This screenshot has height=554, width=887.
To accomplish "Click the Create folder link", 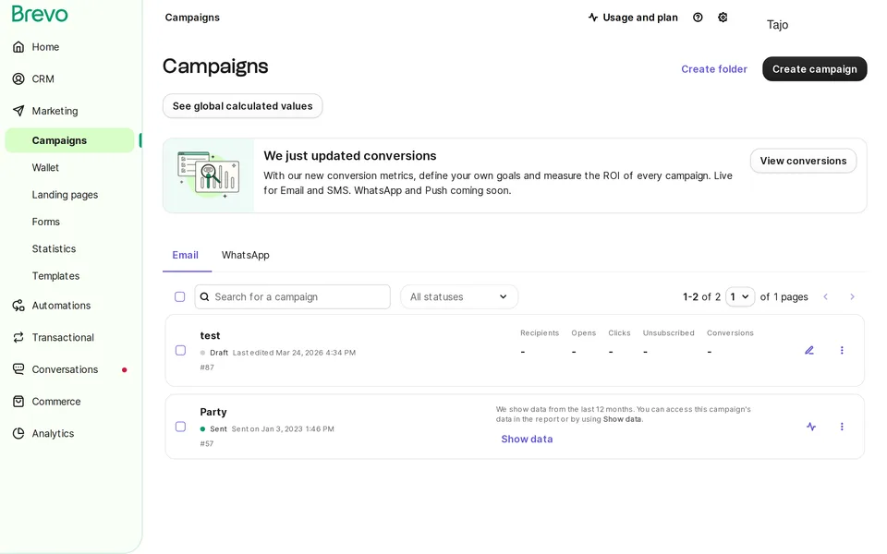I will tap(714, 69).
